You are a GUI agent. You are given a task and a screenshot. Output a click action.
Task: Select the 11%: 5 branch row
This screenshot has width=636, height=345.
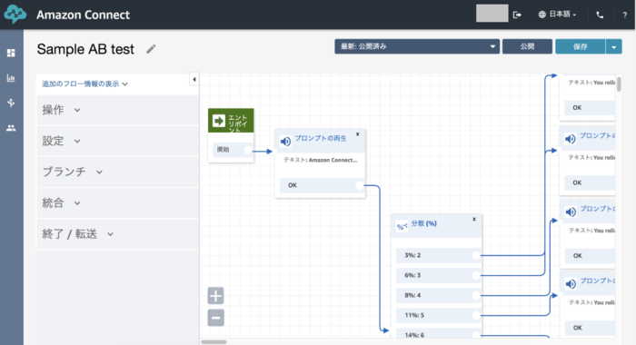click(439, 315)
